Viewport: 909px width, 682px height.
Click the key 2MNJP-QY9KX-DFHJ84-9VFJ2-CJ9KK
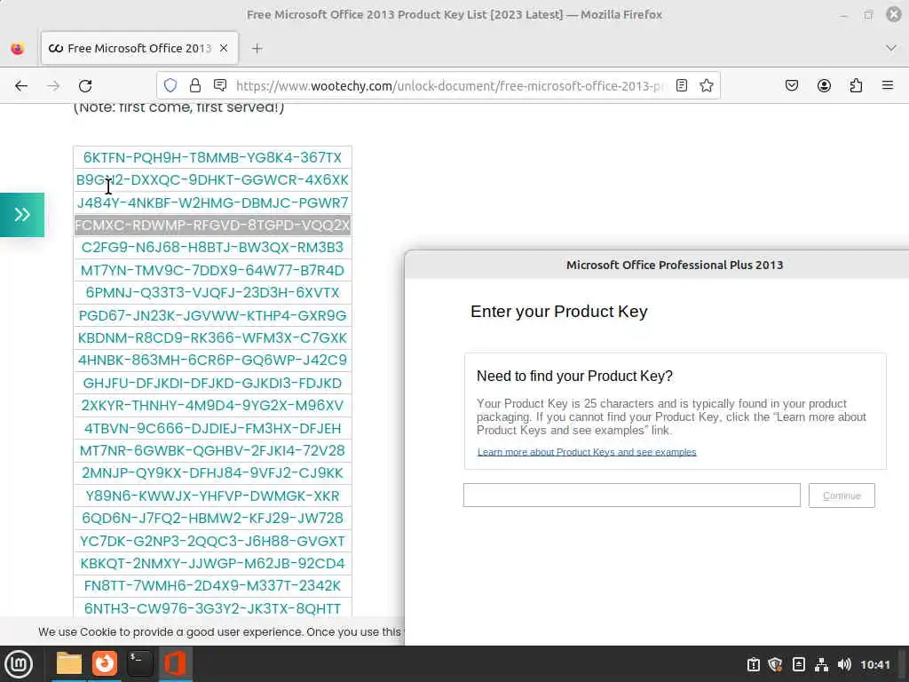(212, 473)
